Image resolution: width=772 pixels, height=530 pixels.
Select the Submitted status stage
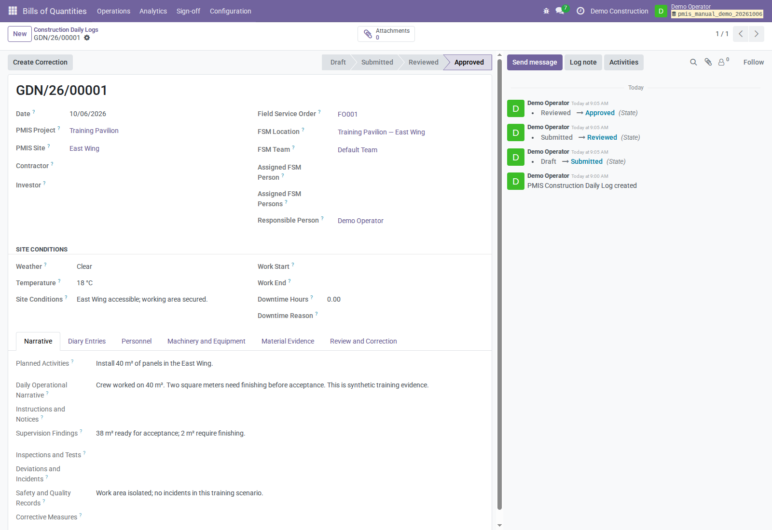[377, 62]
